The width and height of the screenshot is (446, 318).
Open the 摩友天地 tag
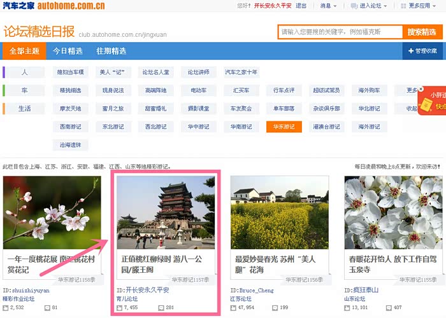click(x=71, y=109)
